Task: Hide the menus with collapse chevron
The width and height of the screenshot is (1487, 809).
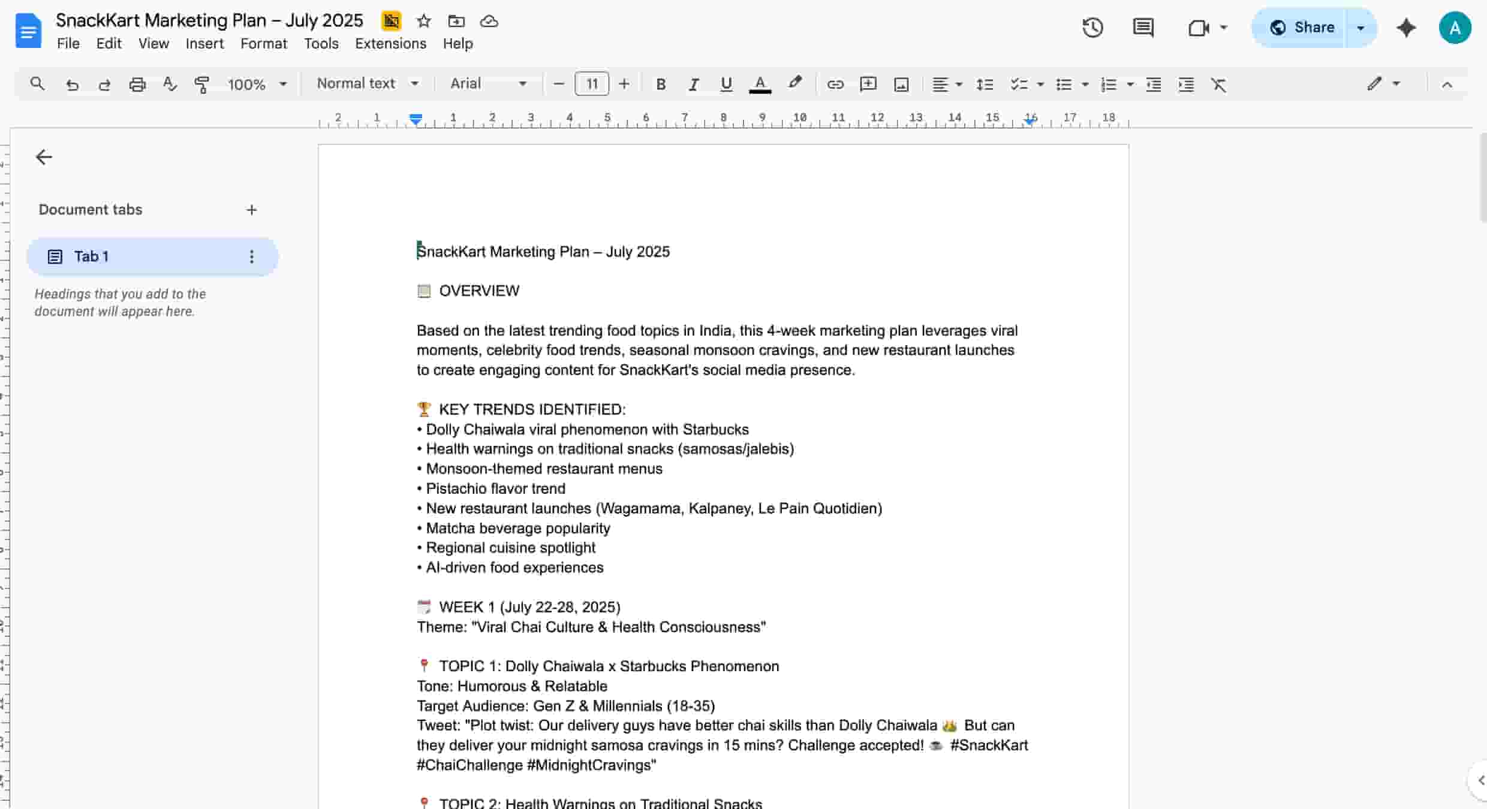Action: click(x=1447, y=84)
